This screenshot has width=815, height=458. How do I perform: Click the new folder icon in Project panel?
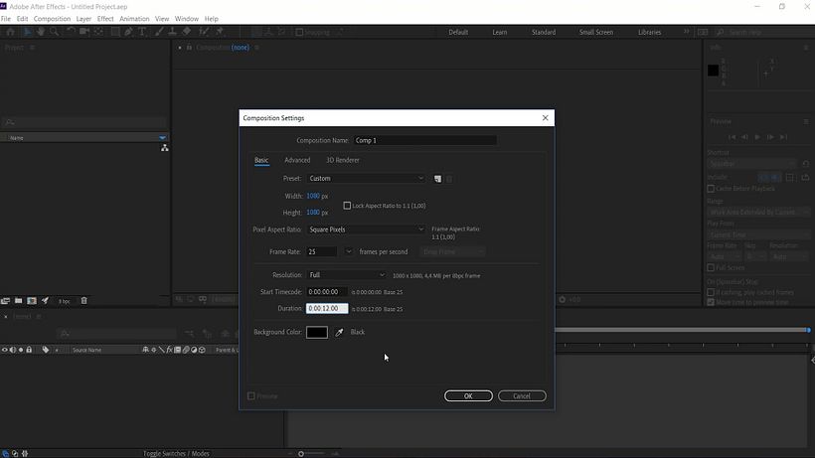(18, 300)
